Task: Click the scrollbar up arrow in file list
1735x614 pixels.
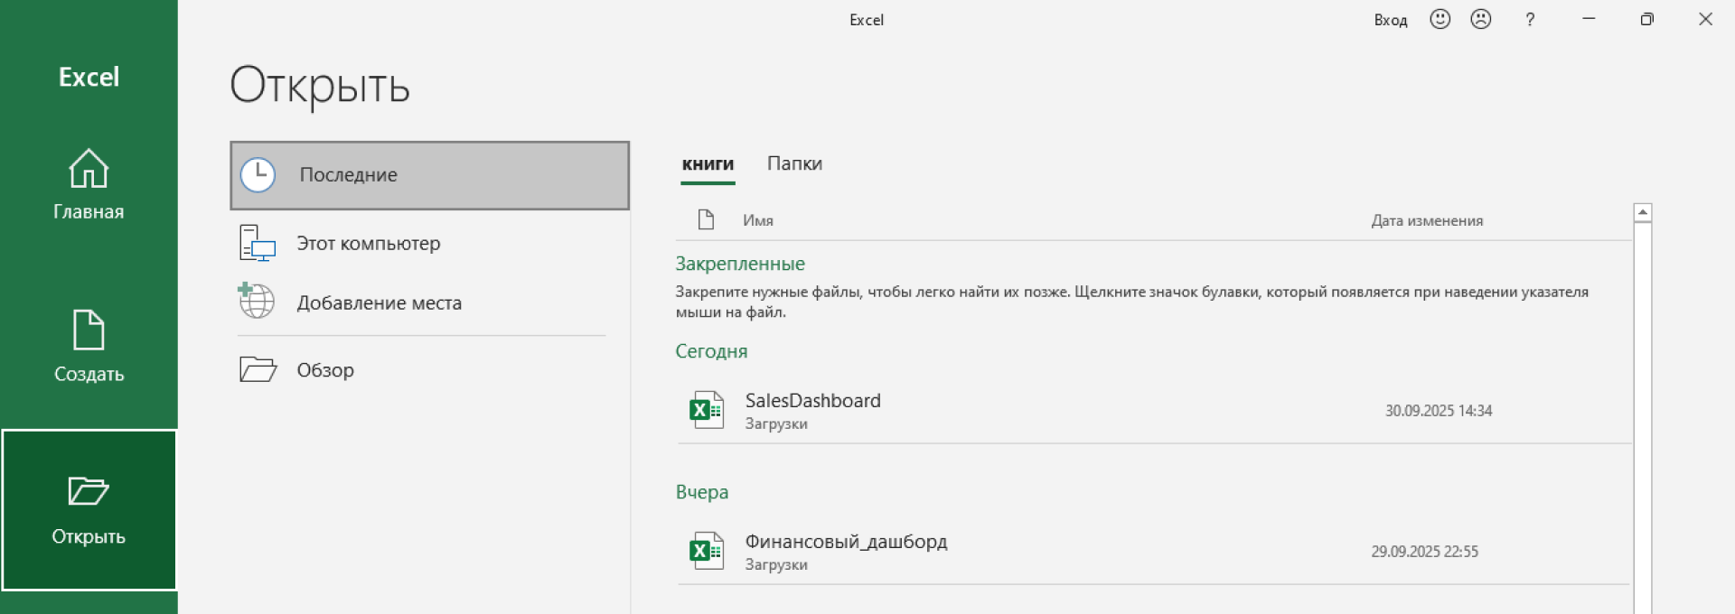Action: click(1643, 212)
